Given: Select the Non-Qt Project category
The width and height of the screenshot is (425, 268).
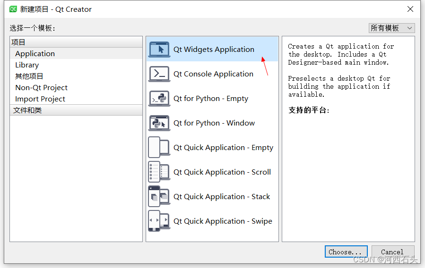Looking at the screenshot, I should click(76, 88).
